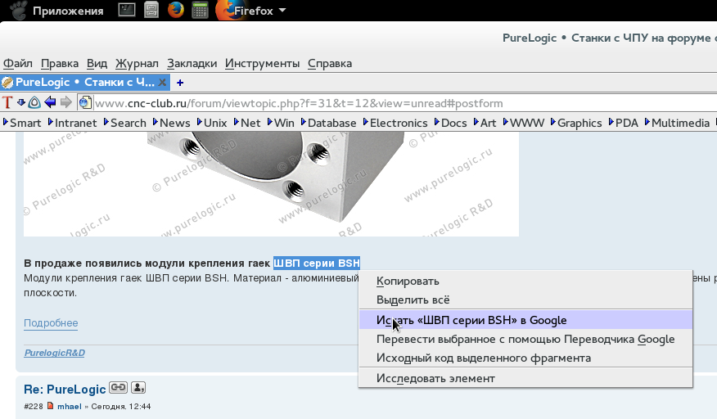This screenshot has width=717, height=419.
Task: Expand the Win bookmarks folder
Action: [281, 123]
